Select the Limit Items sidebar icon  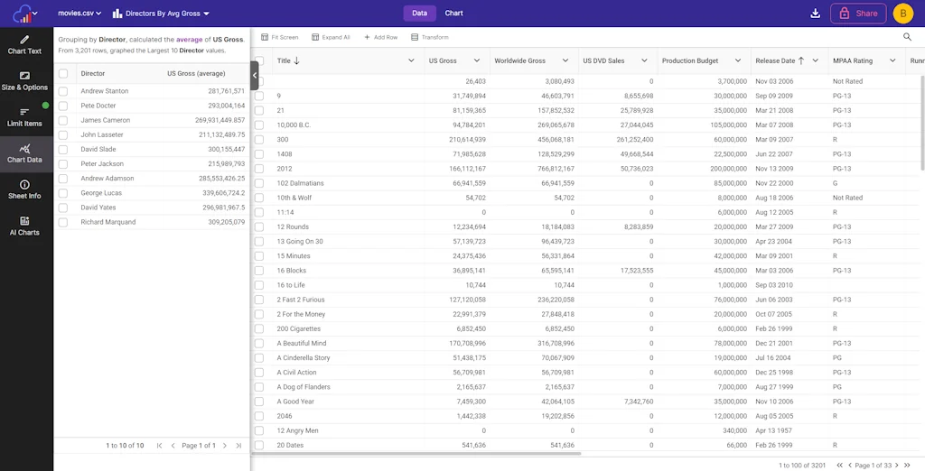24,117
